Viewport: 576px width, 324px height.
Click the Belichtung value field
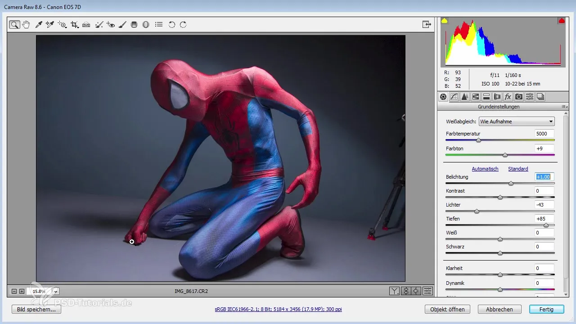544,177
